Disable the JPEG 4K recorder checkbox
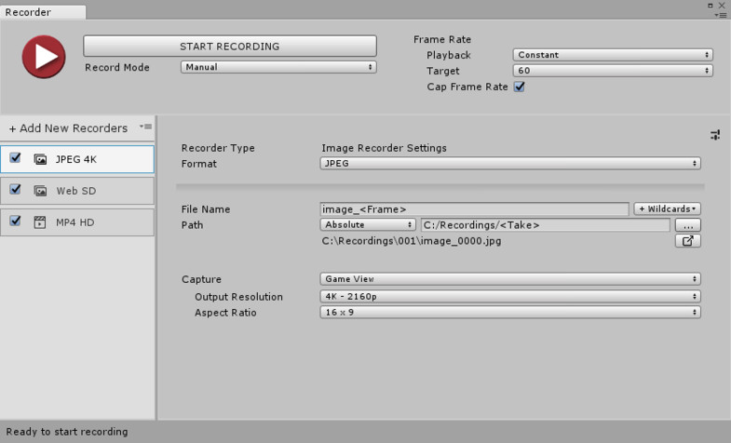 pos(15,158)
